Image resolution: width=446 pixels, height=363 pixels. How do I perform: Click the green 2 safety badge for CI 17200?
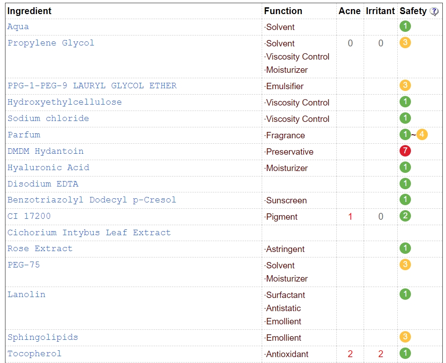pyautogui.click(x=405, y=216)
